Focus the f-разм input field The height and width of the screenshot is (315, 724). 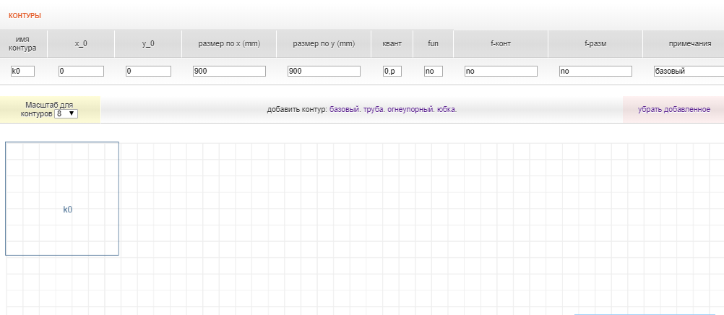click(x=595, y=72)
